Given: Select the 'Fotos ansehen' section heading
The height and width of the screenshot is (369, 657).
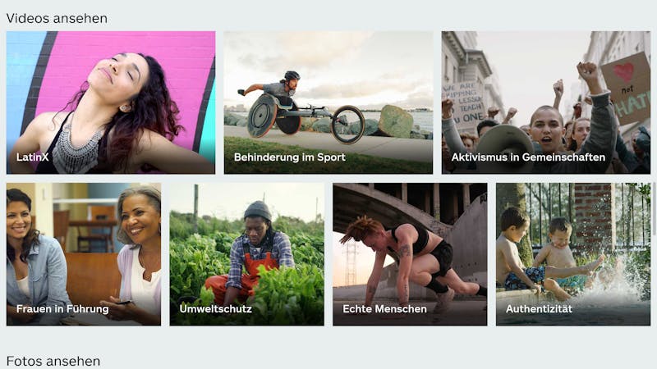Looking at the screenshot, I should [x=53, y=361].
